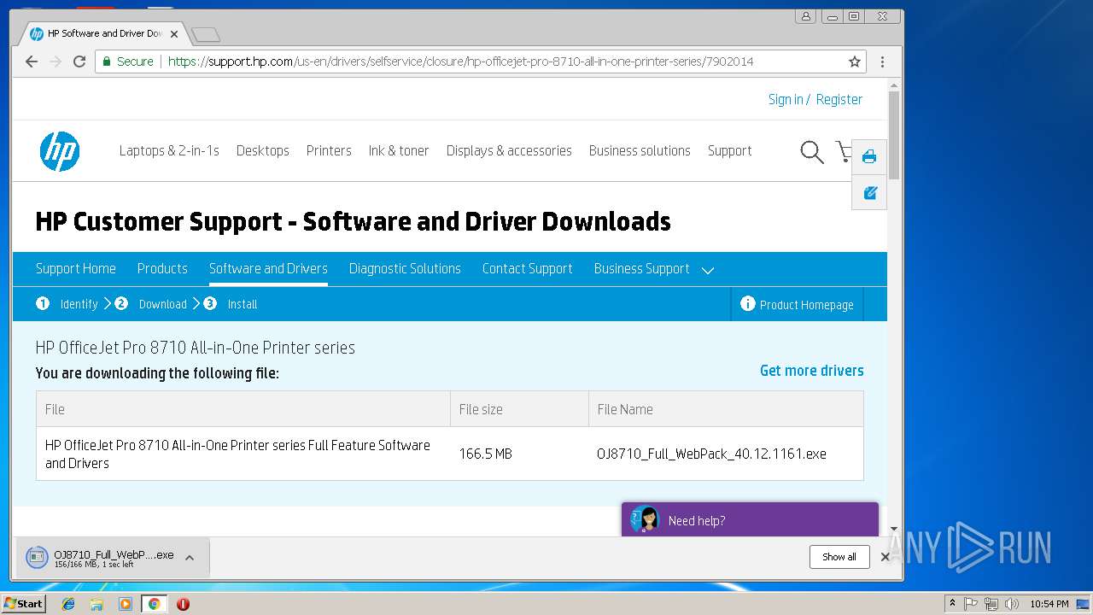Expand the Business Support dropdown chevron
Viewport: 1093px width, 615px height.
pyautogui.click(x=707, y=270)
